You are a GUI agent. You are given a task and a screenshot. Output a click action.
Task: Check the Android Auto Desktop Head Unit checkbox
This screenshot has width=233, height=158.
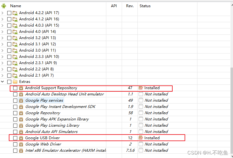tap(15, 94)
